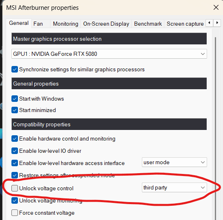This screenshot has width=223, height=220.
Task: Toggle the Start minimized checkbox
Action: (15, 110)
